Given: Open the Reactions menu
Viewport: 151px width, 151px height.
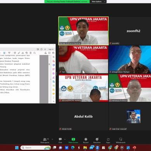Looking at the screenshot, I should 97,141.
